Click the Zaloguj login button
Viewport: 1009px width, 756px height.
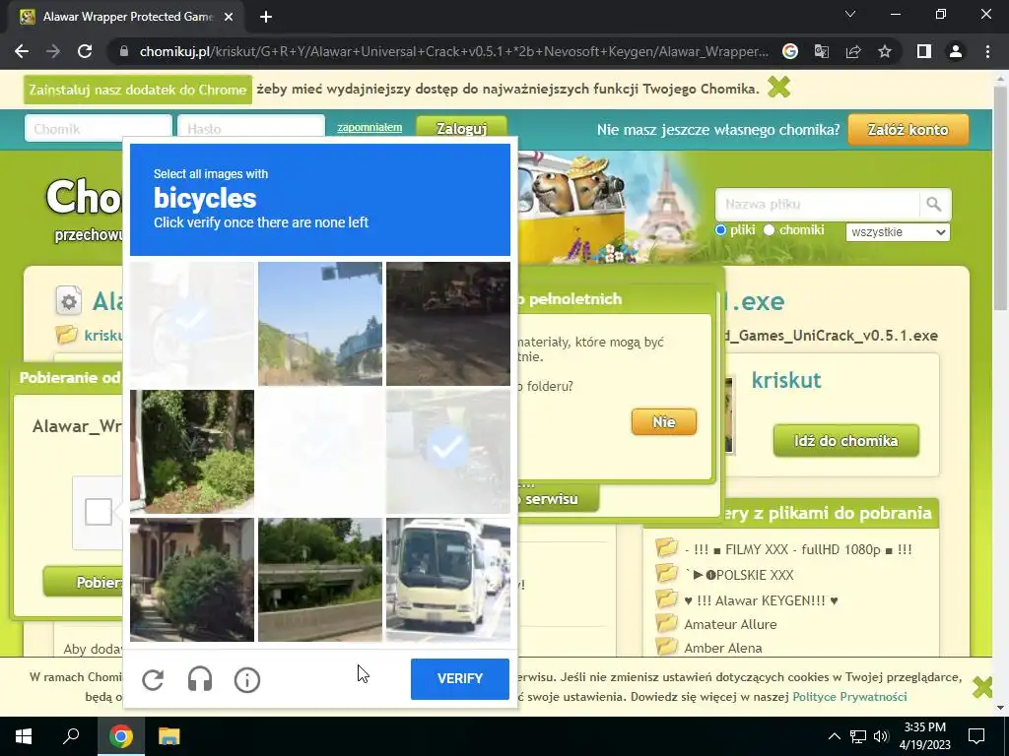461,127
